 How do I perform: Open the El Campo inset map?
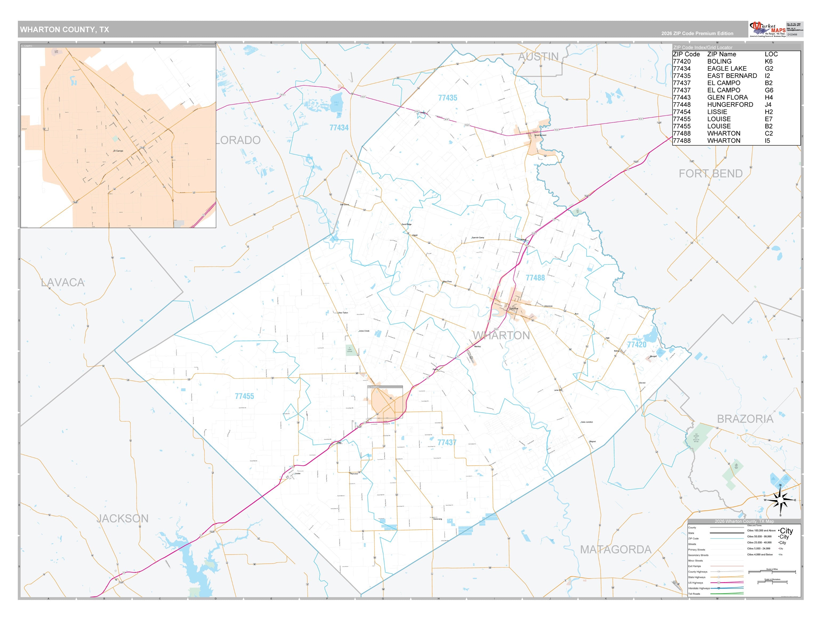118,136
